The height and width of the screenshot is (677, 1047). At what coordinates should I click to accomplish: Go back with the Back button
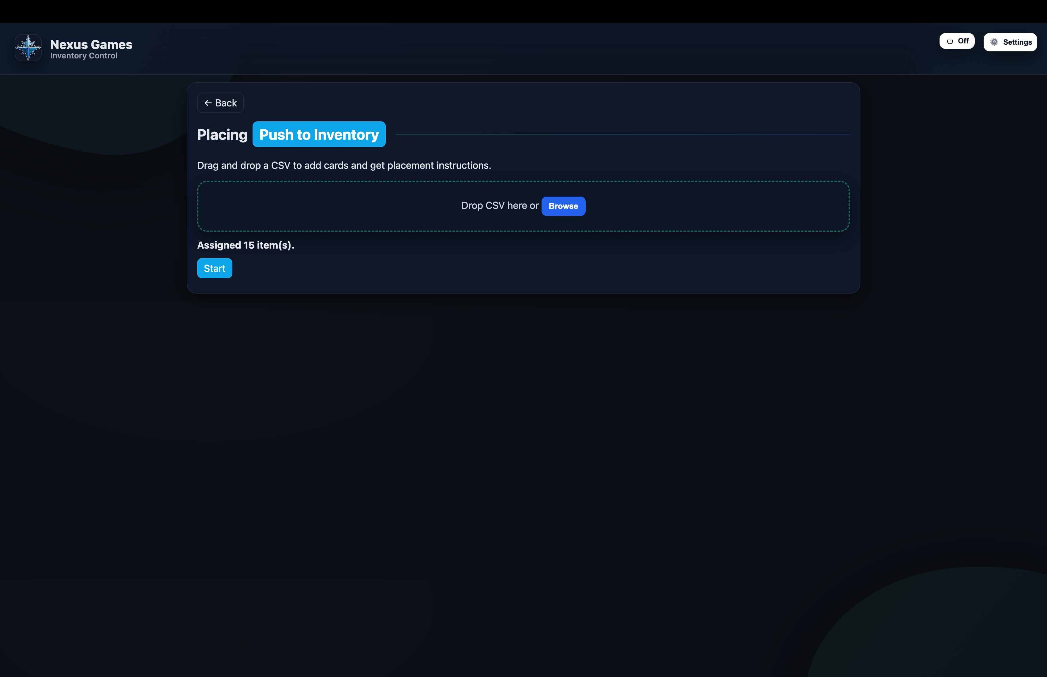tap(220, 103)
